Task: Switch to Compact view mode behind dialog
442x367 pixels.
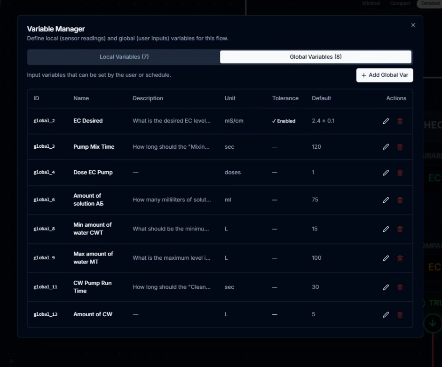Action: [400, 3]
